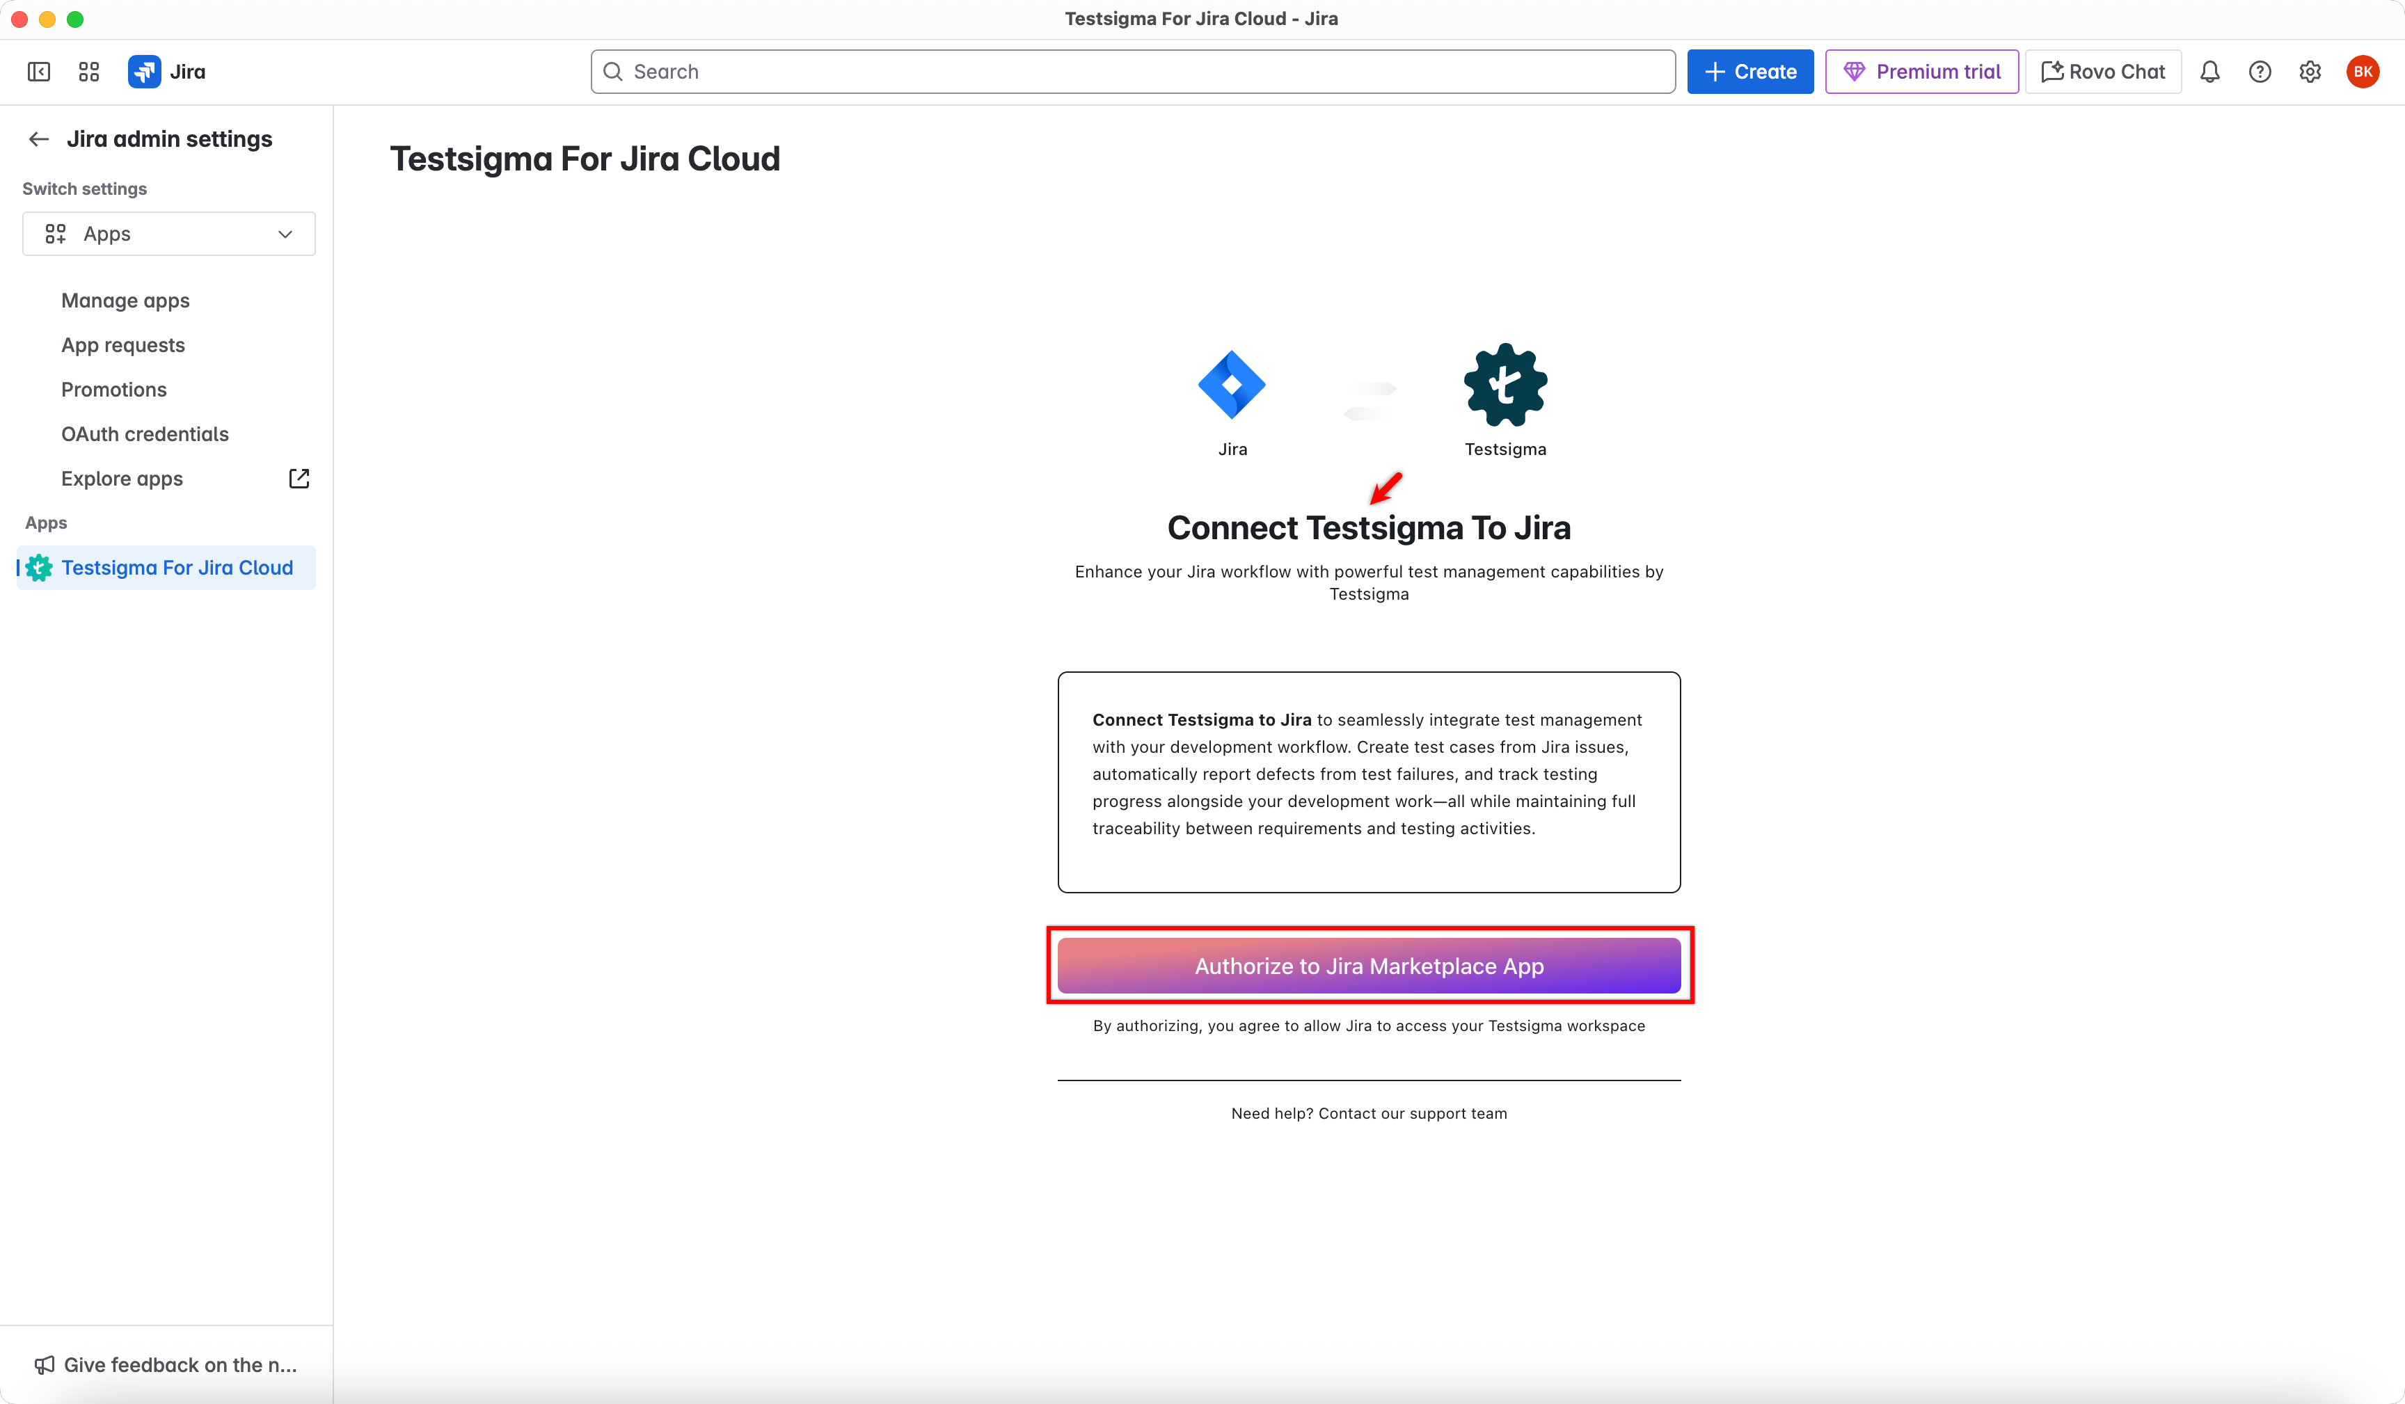Viewport: 2405px width, 1404px height.
Task: Open the Contact our support team link
Action: point(1413,1113)
